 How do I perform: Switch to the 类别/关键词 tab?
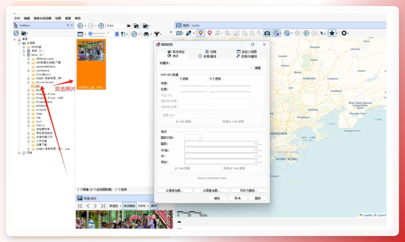(246, 56)
